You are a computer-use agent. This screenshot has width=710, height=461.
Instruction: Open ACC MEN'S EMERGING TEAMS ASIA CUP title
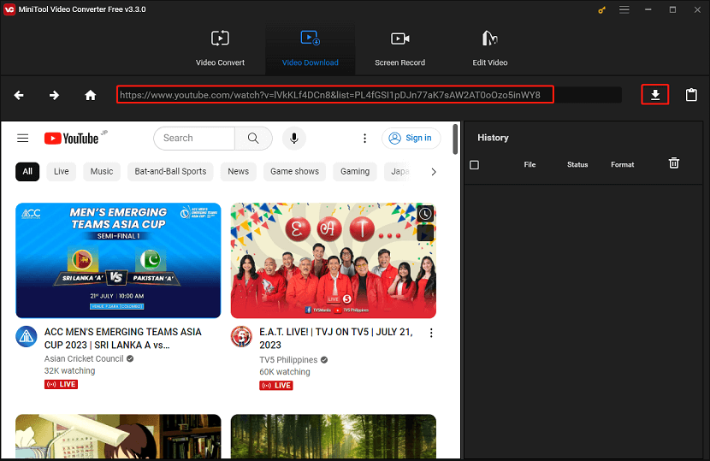tap(122, 339)
